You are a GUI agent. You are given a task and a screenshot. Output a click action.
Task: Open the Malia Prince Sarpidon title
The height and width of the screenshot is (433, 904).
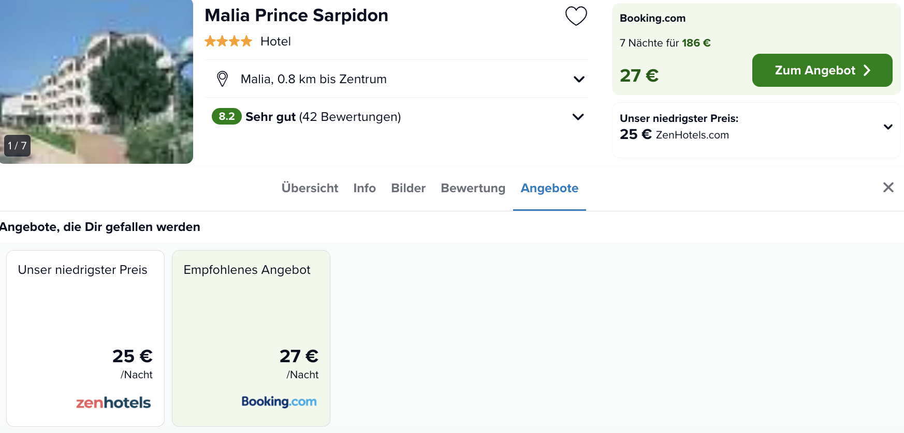296,16
